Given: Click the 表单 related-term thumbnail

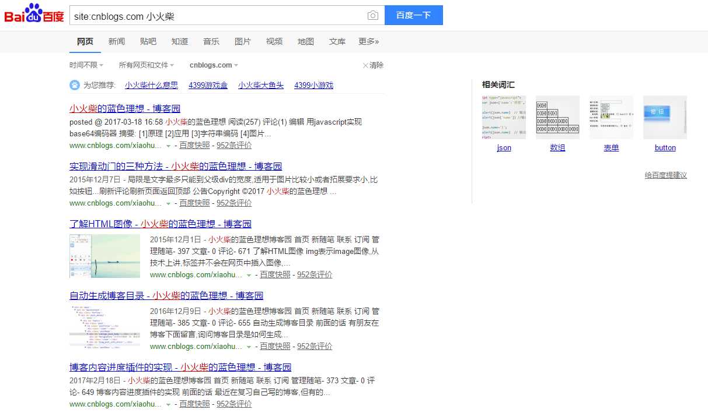Looking at the screenshot, I should (611, 117).
